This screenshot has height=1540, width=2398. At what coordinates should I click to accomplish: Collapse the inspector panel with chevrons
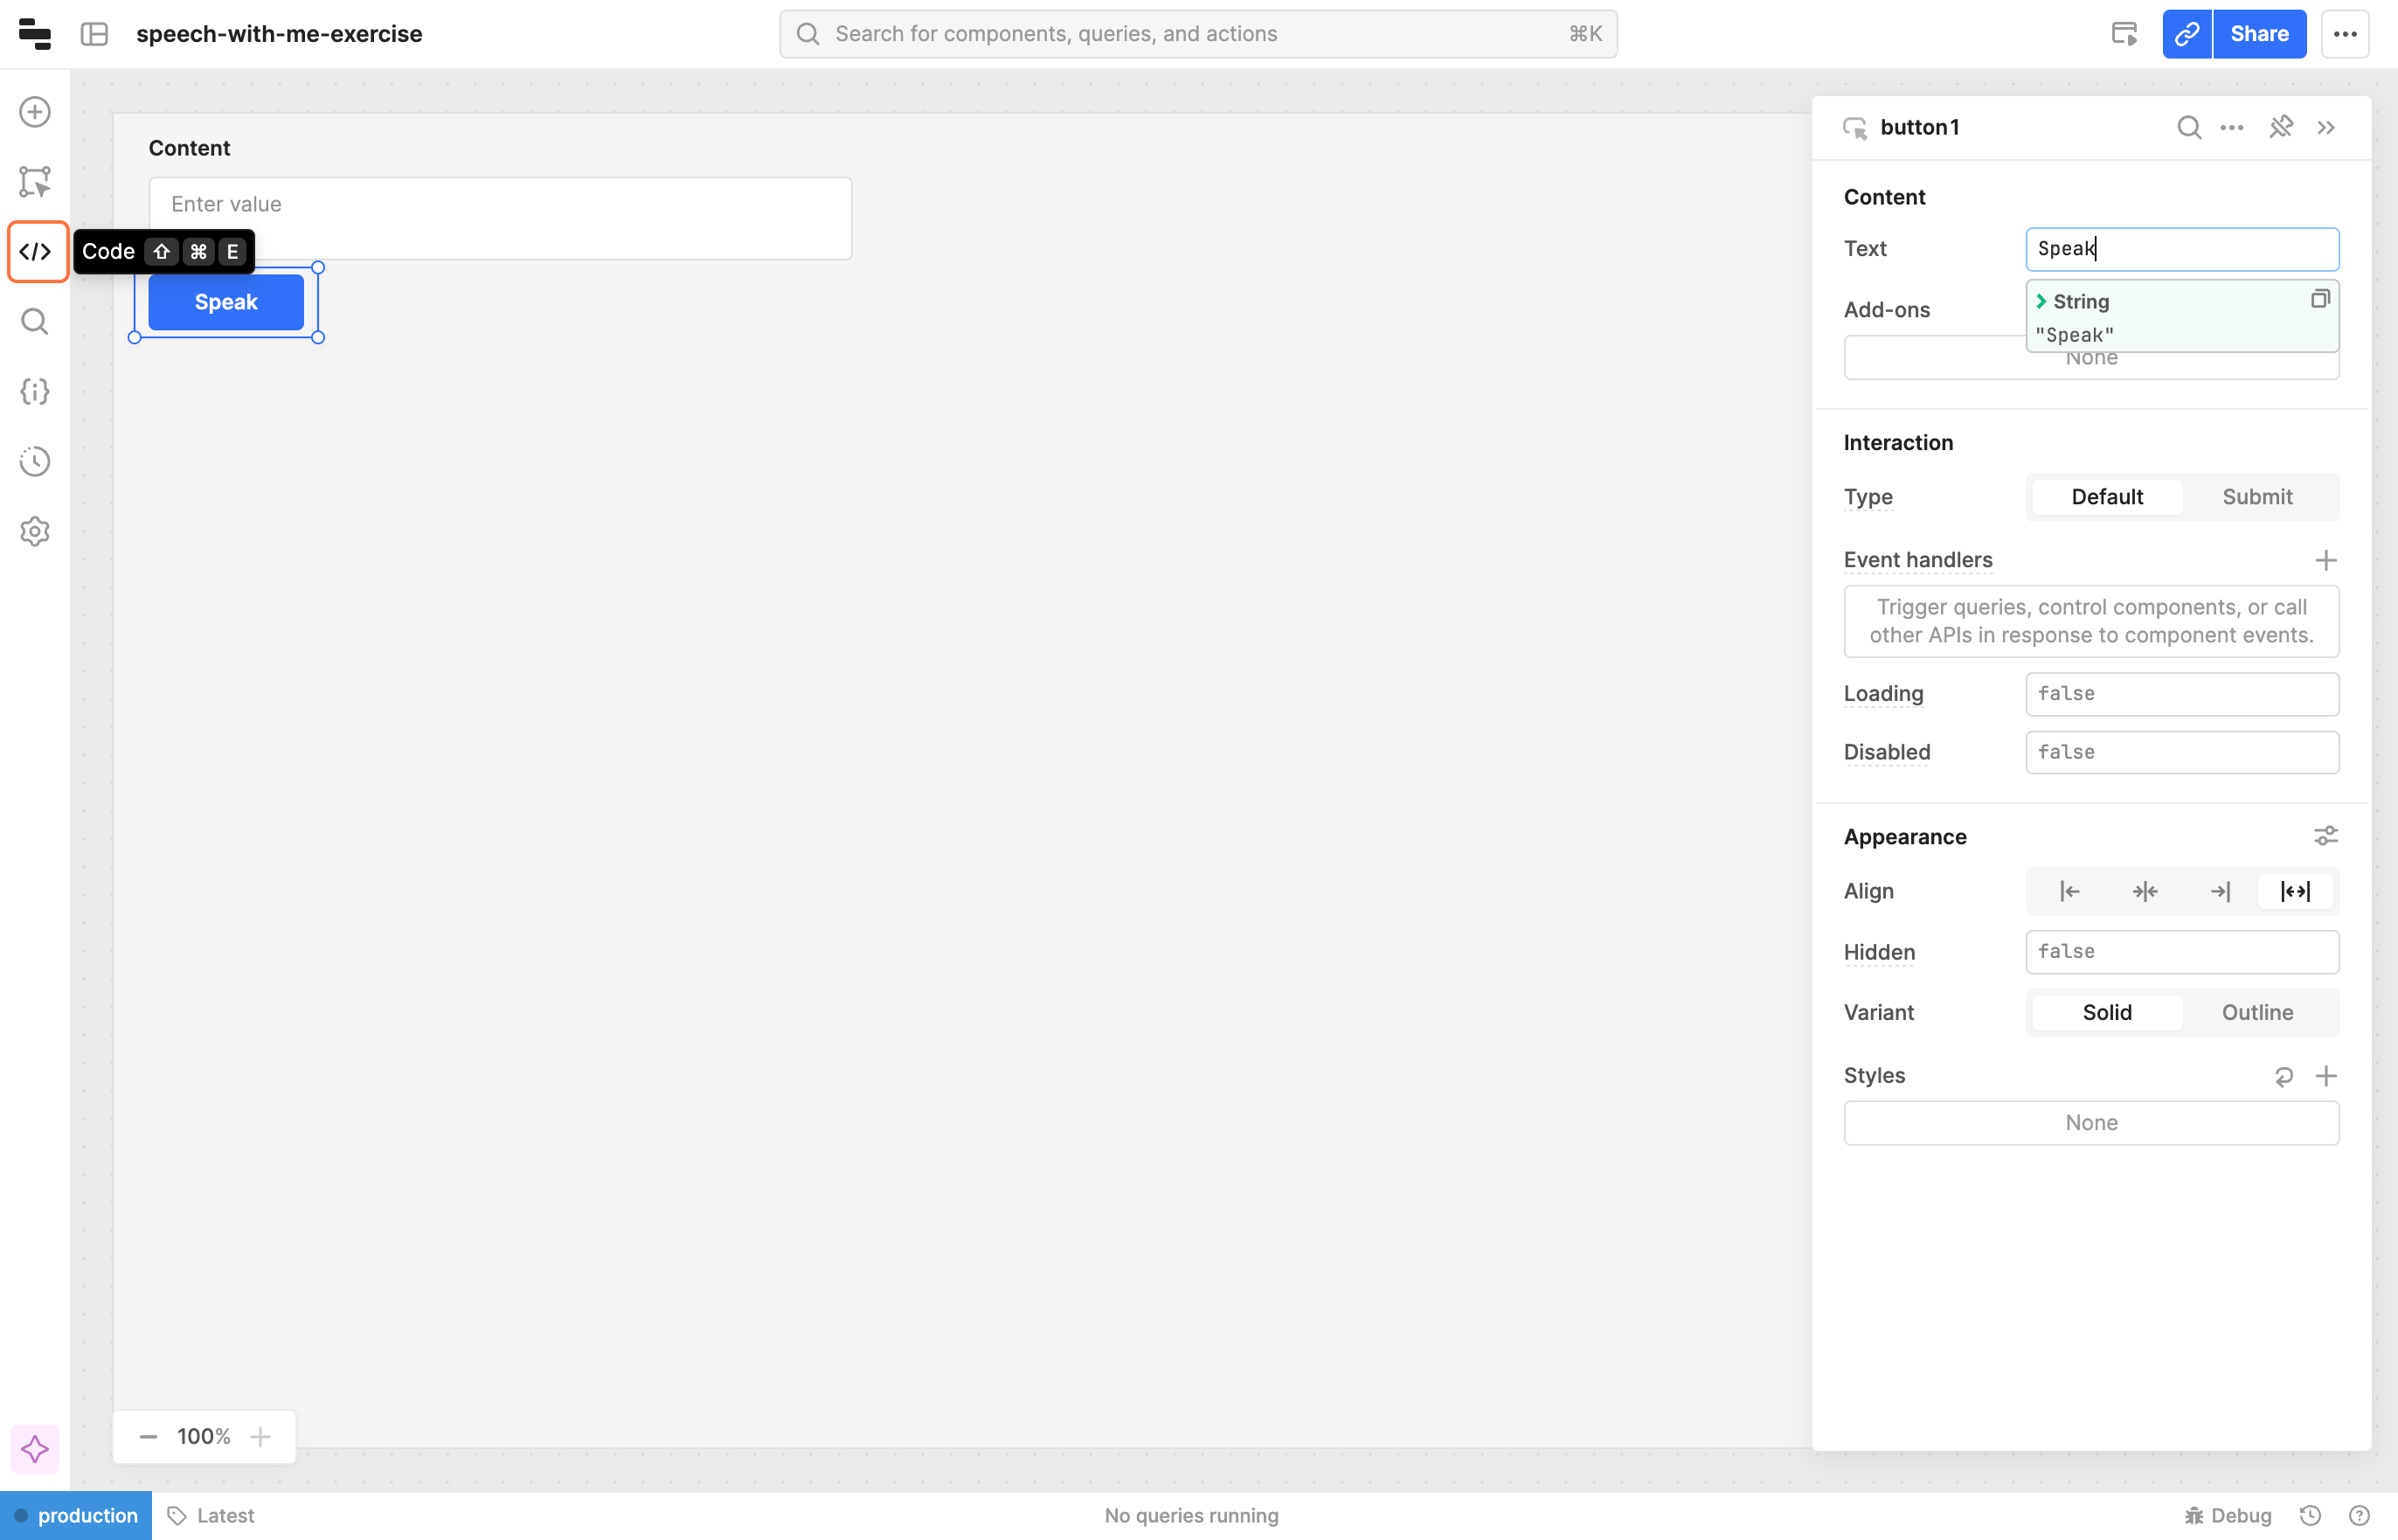tap(2326, 127)
